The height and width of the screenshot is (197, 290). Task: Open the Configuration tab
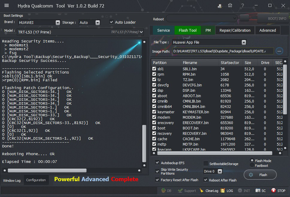[x=36, y=180]
